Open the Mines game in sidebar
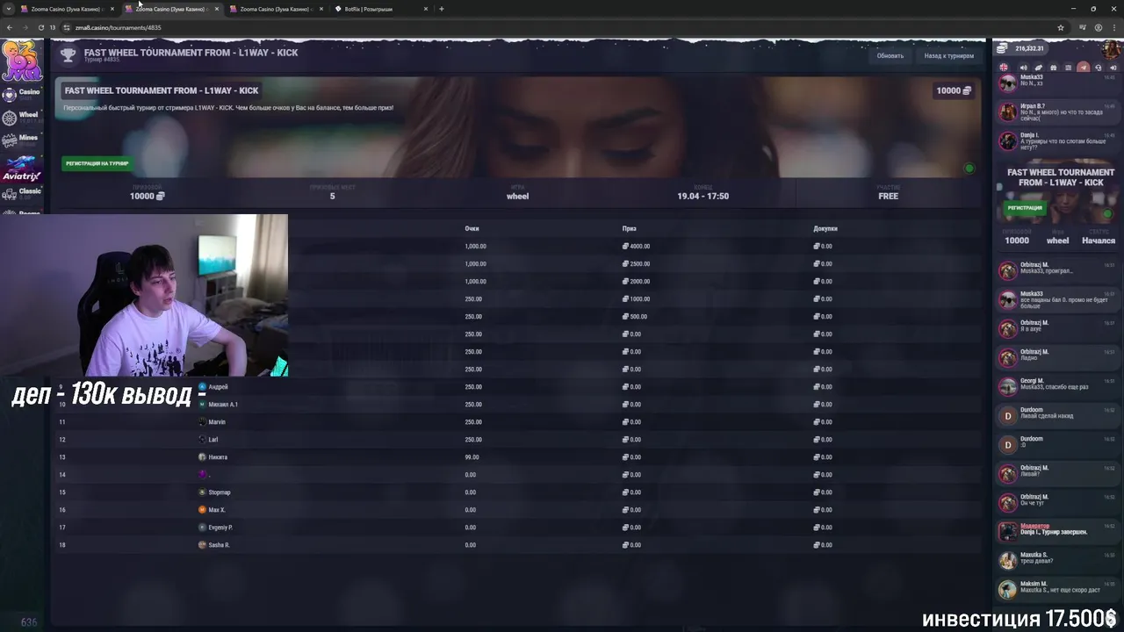 point(21,139)
